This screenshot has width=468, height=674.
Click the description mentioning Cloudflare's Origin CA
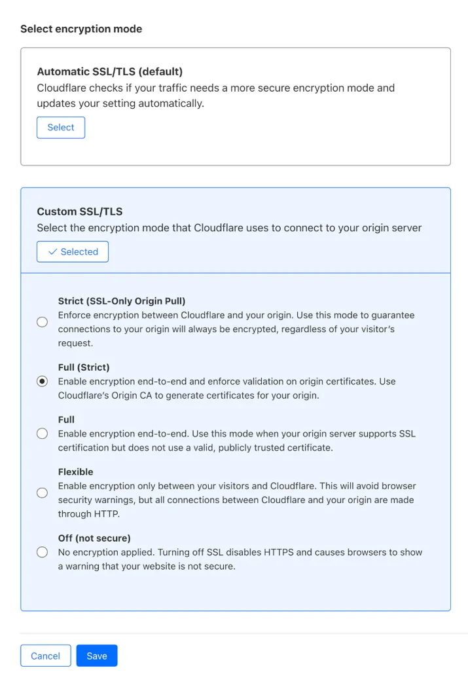pos(226,388)
